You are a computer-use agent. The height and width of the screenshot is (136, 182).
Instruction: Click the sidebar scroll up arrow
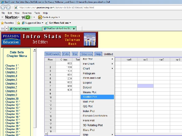pyautogui.click(x=35, y=50)
